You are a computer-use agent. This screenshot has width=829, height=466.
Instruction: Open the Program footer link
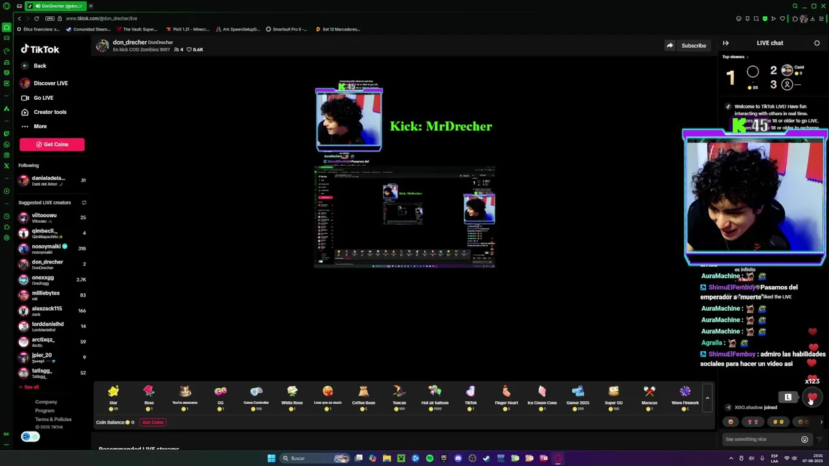pyautogui.click(x=45, y=411)
